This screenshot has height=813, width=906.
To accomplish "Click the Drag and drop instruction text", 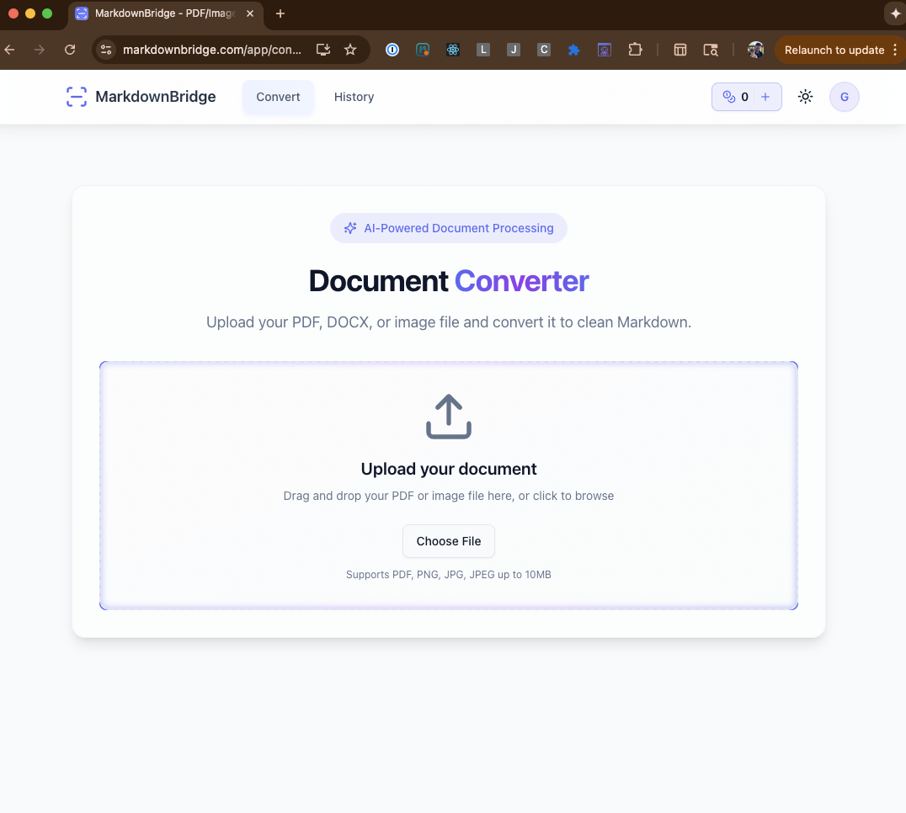I will click(449, 496).
